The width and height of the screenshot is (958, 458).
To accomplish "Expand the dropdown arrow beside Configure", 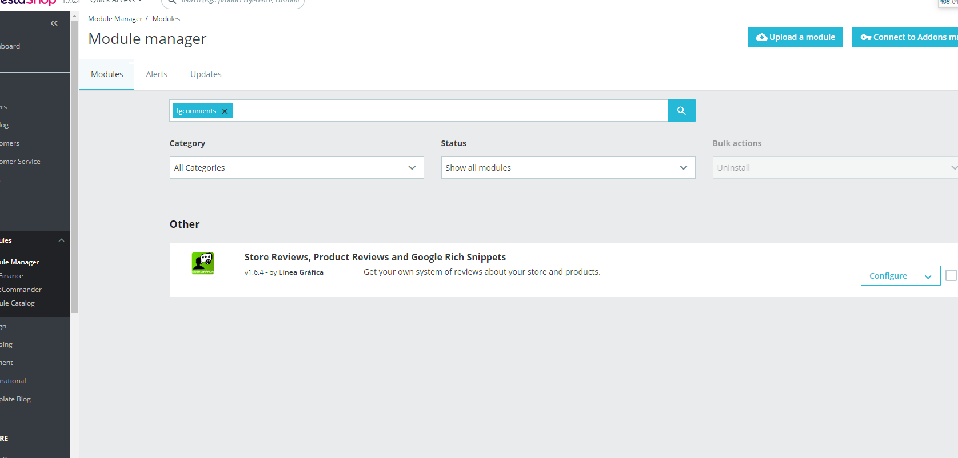I will 928,276.
